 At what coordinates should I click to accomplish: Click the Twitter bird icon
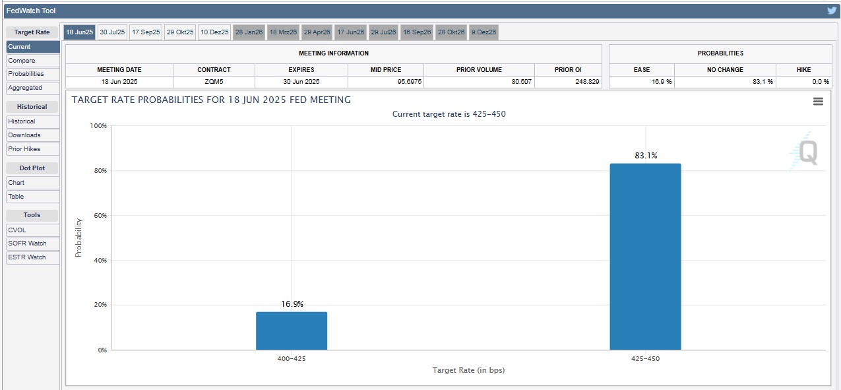(x=832, y=11)
